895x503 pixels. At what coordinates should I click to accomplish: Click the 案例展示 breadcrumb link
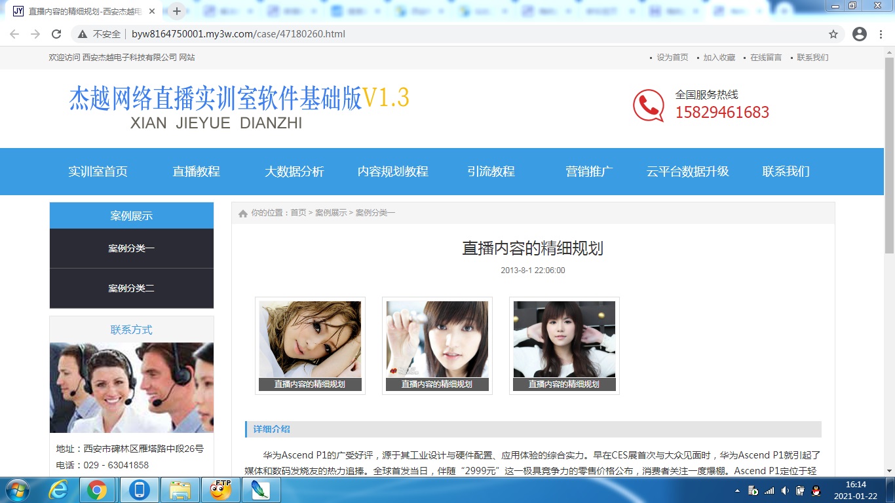point(331,213)
